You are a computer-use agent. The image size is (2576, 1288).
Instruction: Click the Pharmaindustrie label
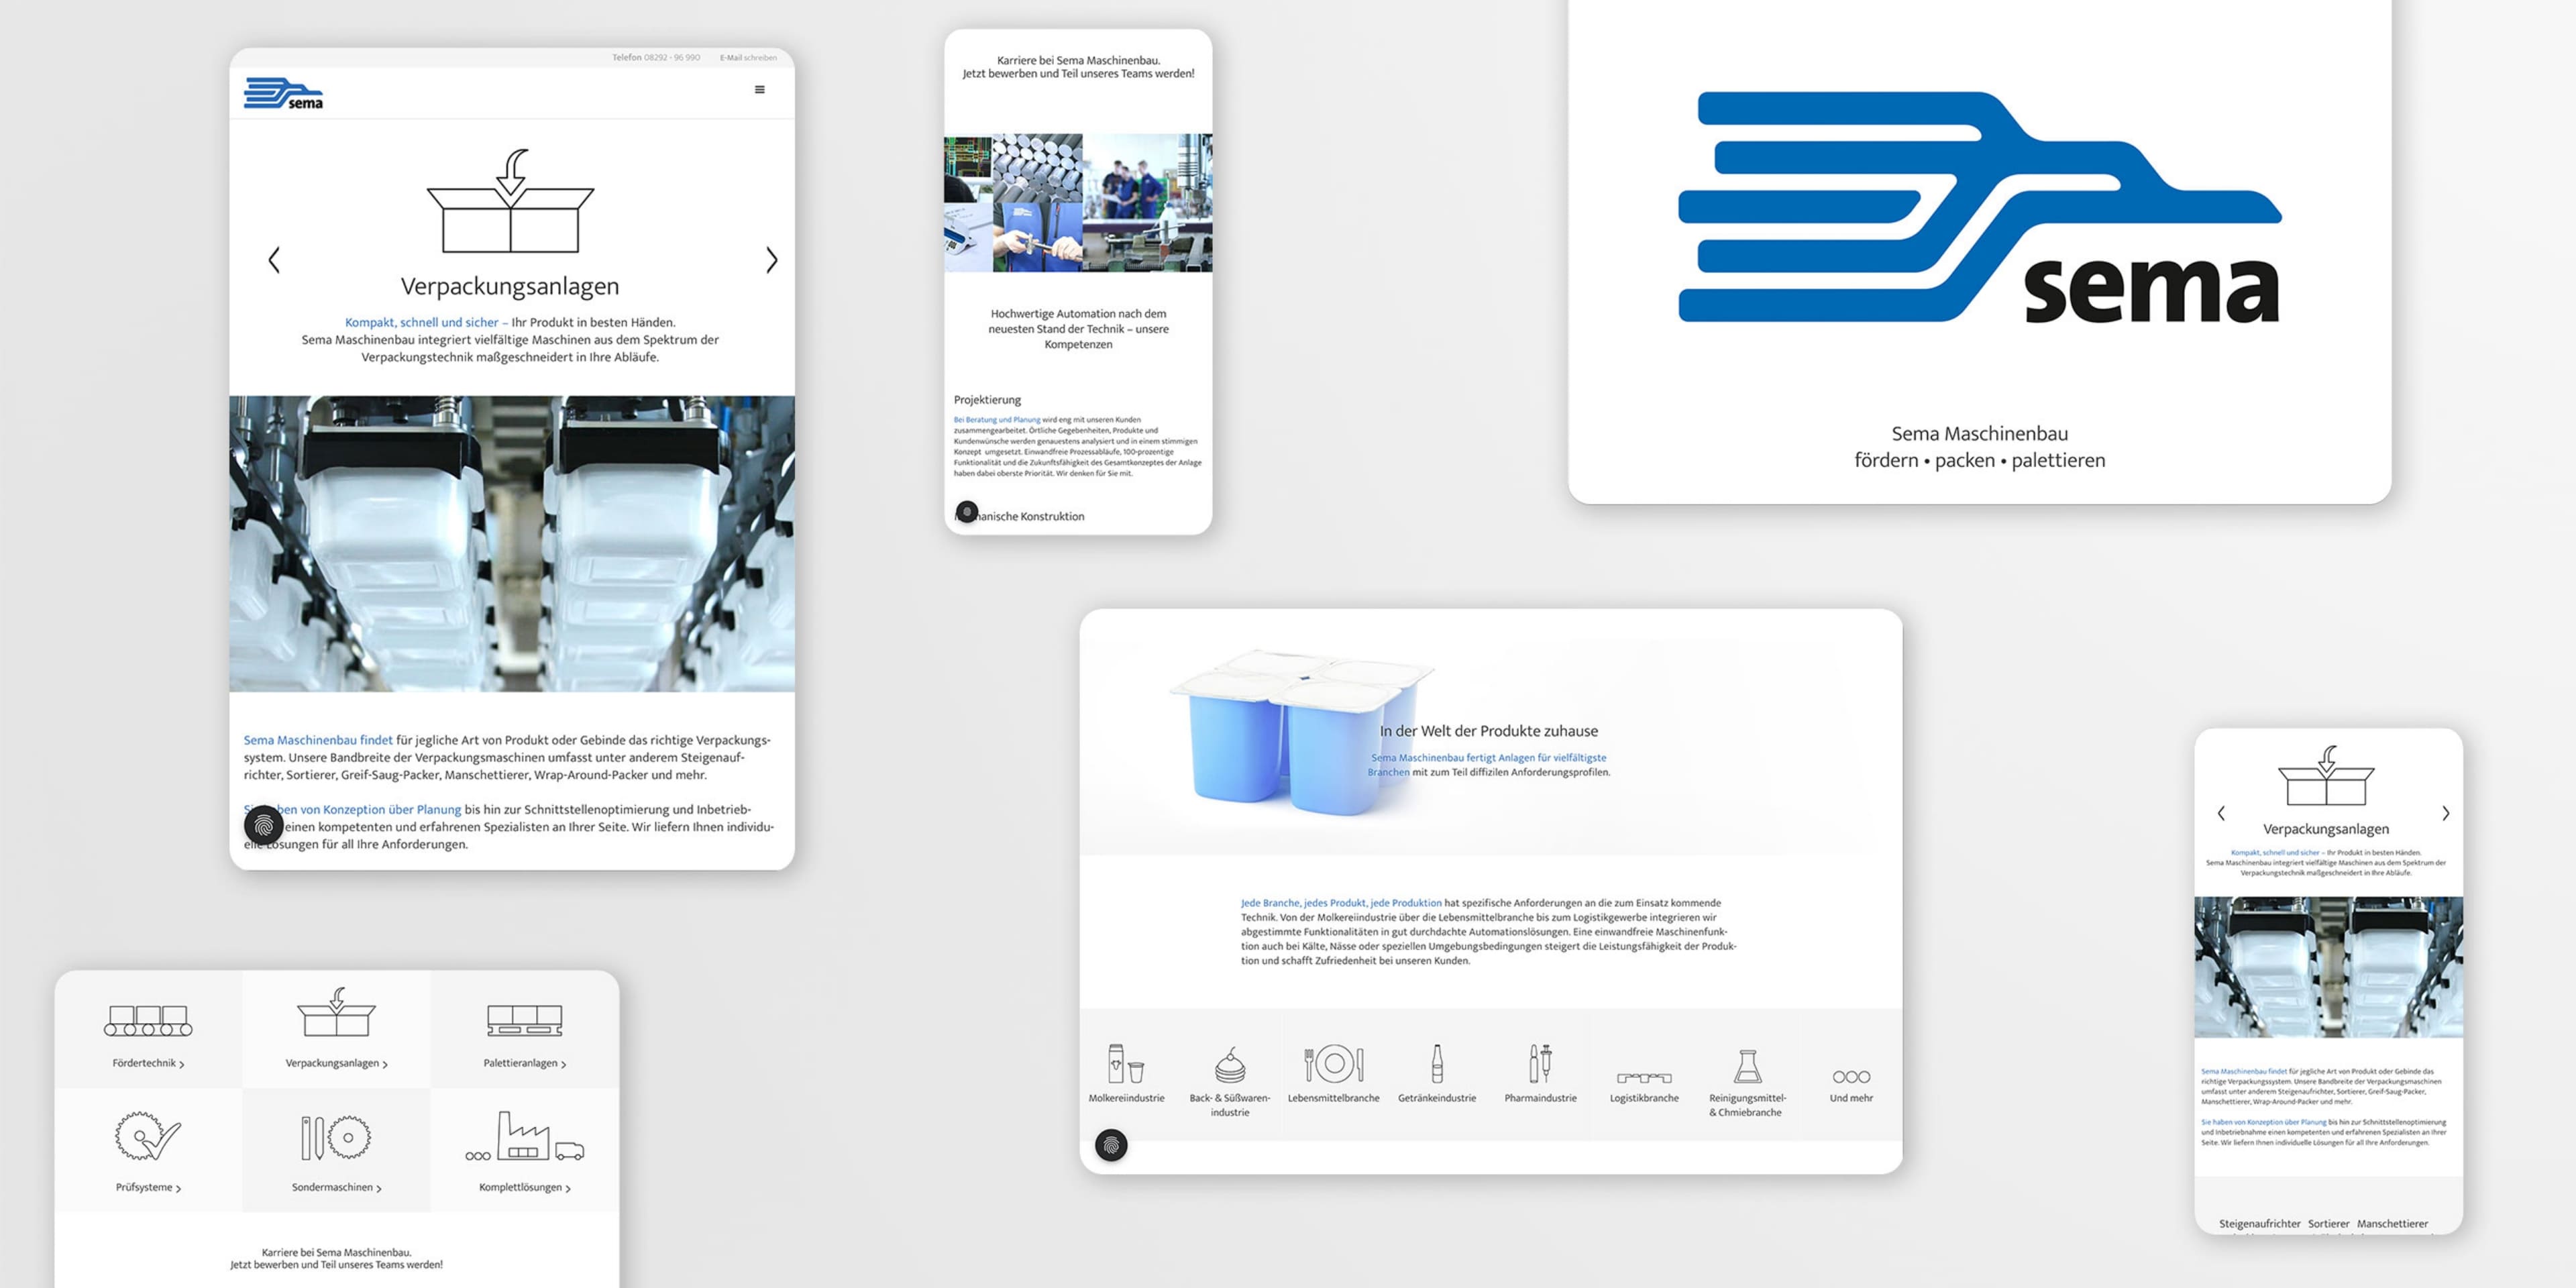(1540, 1098)
